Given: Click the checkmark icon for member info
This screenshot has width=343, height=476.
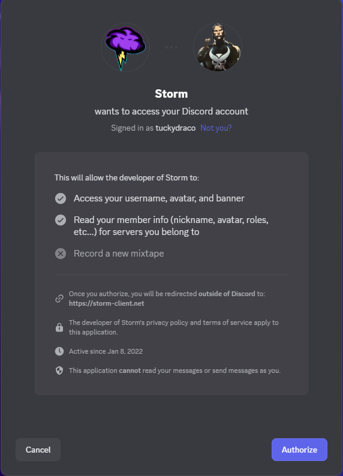Looking at the screenshot, I should (x=61, y=220).
